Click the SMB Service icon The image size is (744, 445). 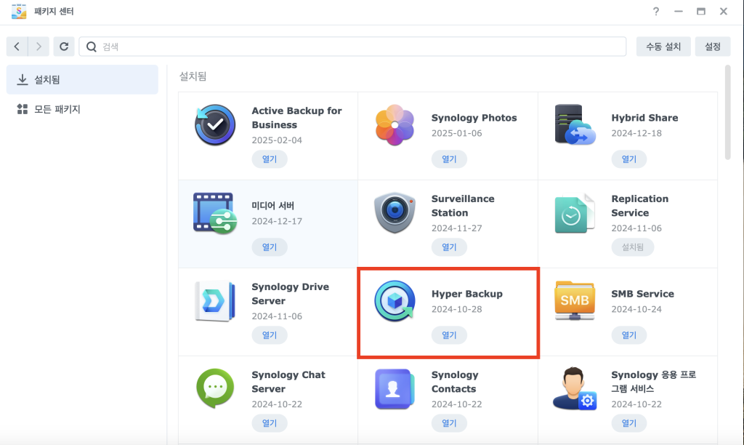pos(575,300)
